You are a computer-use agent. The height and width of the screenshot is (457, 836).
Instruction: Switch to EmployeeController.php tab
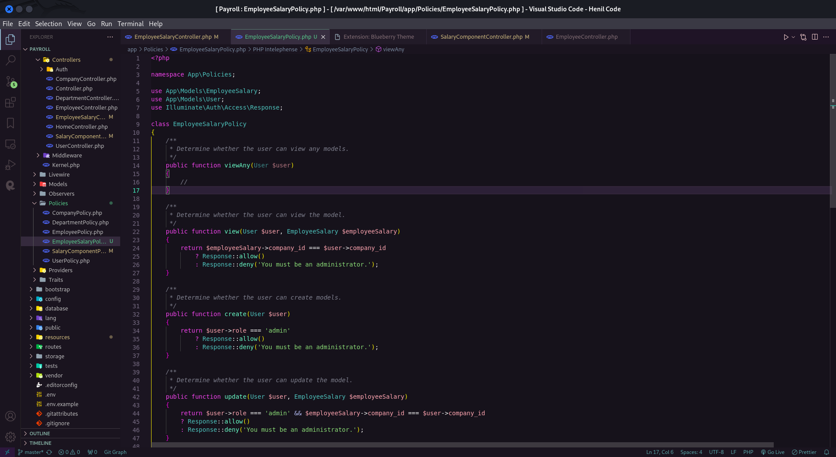(586, 37)
